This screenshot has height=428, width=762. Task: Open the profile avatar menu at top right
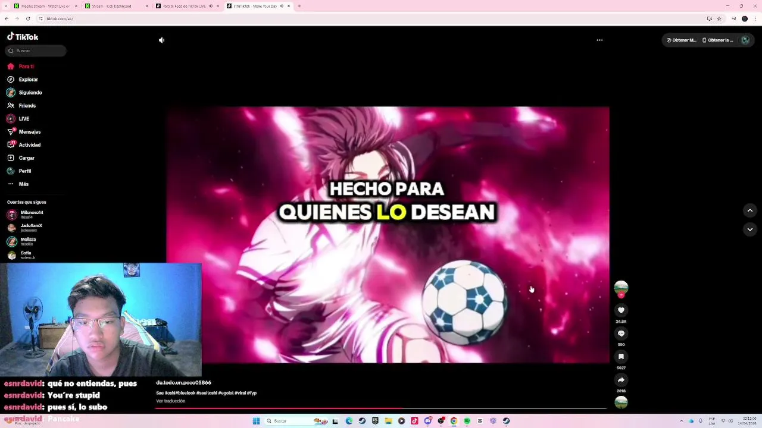pyautogui.click(x=745, y=40)
